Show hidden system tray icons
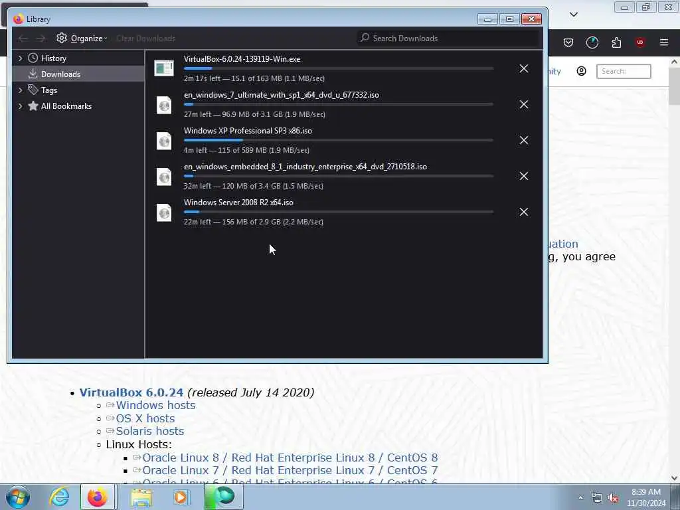Screen dimensions: 680x510 pyautogui.click(x=580, y=497)
